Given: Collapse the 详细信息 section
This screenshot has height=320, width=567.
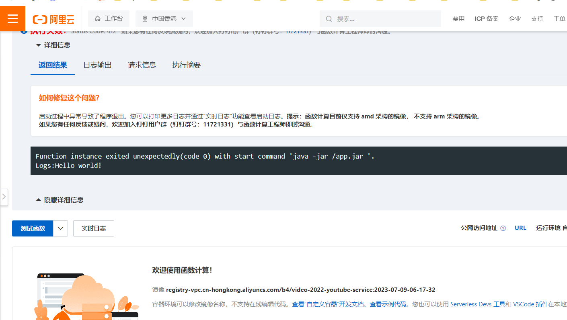Looking at the screenshot, I should (53, 45).
